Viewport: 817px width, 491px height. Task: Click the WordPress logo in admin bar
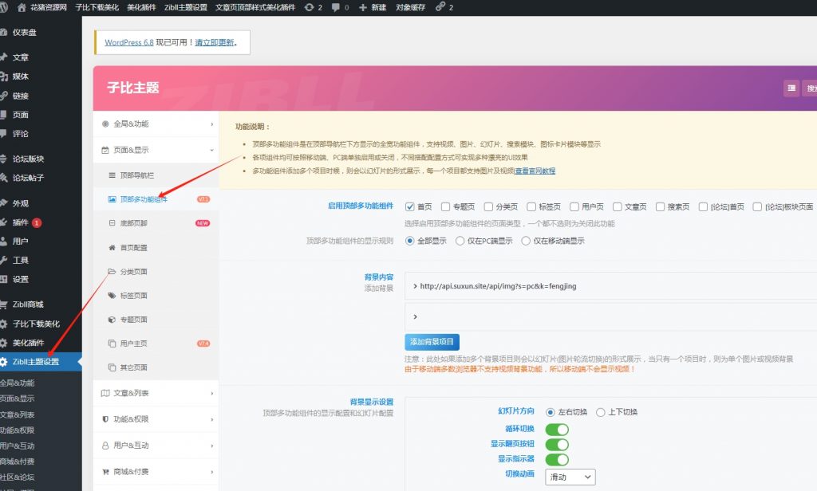pos(3,7)
